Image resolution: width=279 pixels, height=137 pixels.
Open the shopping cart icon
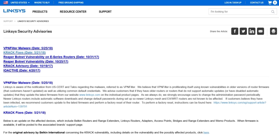pyautogui.click(x=270, y=3)
